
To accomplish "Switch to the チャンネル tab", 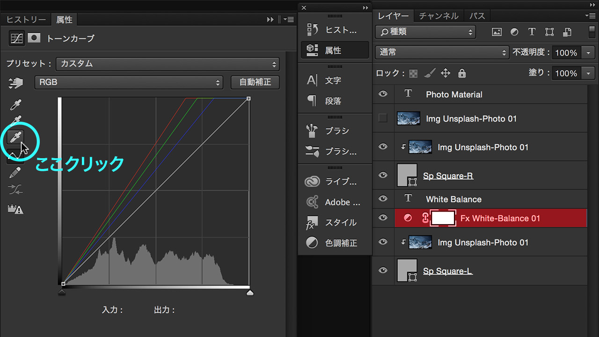I will point(438,15).
